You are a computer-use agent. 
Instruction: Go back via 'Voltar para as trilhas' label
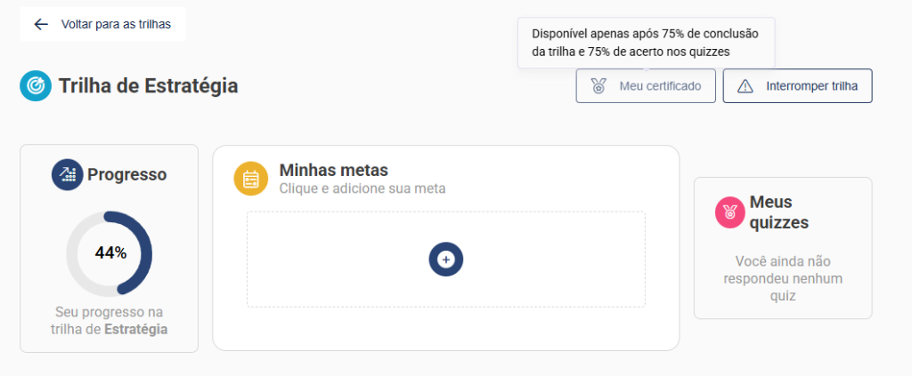point(116,24)
